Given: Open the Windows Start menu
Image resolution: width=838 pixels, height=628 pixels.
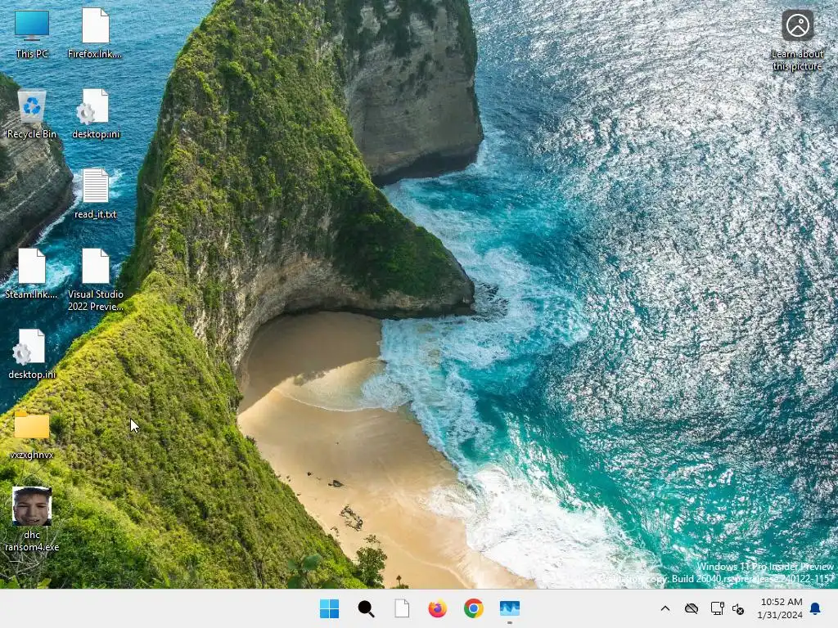Looking at the screenshot, I should [x=329, y=608].
